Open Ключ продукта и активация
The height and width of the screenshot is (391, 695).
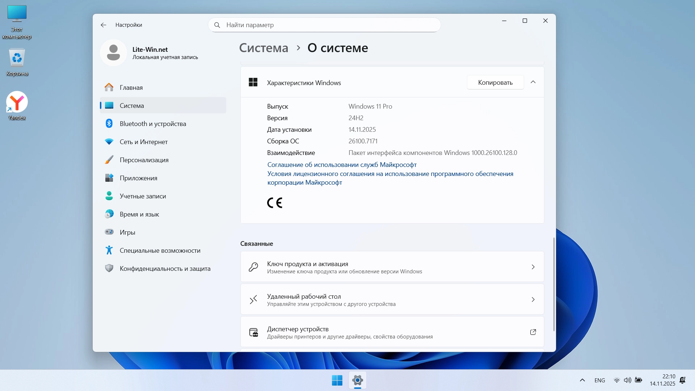[x=392, y=267]
